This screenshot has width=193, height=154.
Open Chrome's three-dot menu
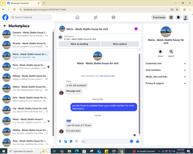click(x=190, y=10)
